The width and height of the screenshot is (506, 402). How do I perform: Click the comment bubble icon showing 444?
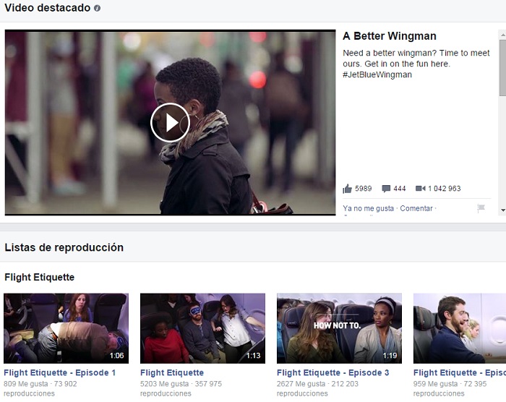(x=386, y=189)
